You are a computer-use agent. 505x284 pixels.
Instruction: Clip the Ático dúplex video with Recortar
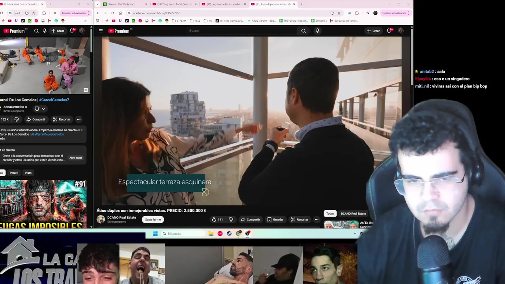299,219
